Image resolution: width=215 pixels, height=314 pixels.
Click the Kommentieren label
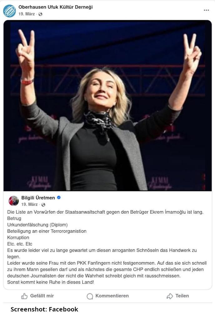point(112,296)
